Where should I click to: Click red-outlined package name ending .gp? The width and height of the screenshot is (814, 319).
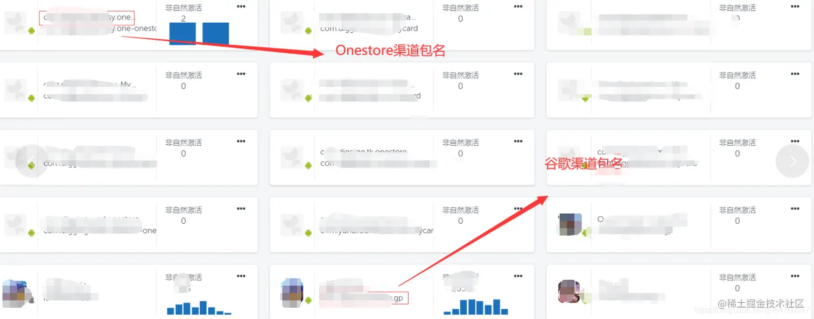tap(364, 299)
